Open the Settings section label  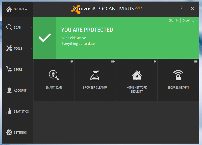click(20, 133)
